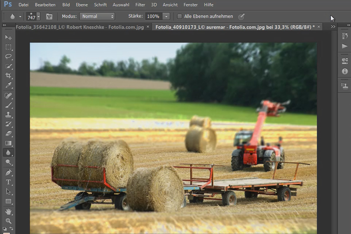Screen dimensions: 351x234
Task: Select the Type tool
Action: tap(8, 182)
